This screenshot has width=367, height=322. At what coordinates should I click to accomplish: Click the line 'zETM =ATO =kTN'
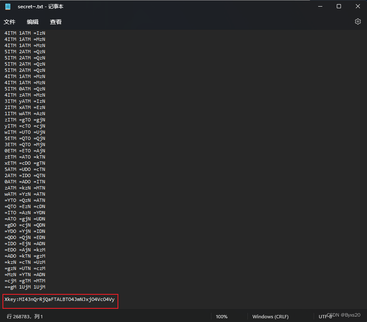[x=25, y=157]
